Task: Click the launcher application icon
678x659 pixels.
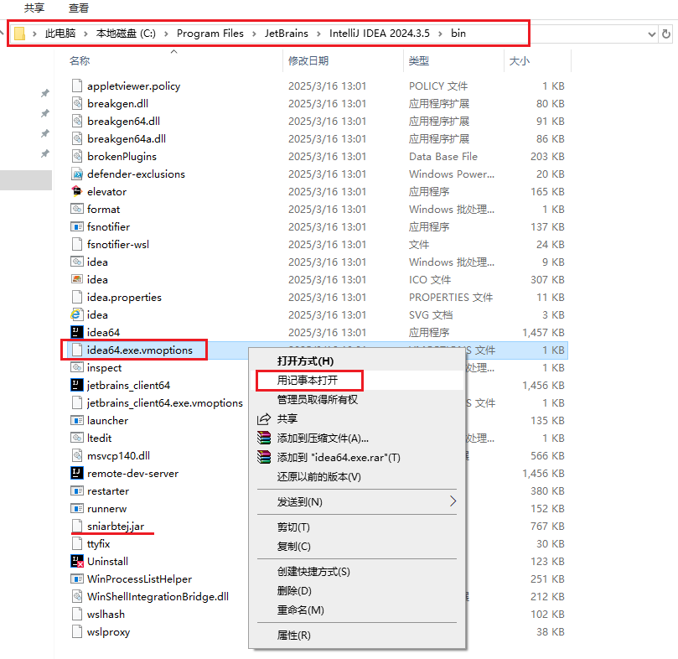Action: [77, 420]
